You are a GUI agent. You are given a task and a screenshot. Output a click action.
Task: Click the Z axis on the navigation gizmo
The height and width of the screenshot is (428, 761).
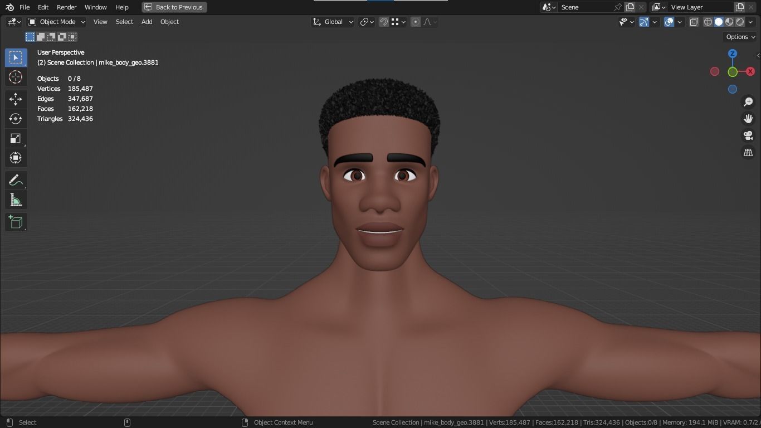[x=733, y=53]
